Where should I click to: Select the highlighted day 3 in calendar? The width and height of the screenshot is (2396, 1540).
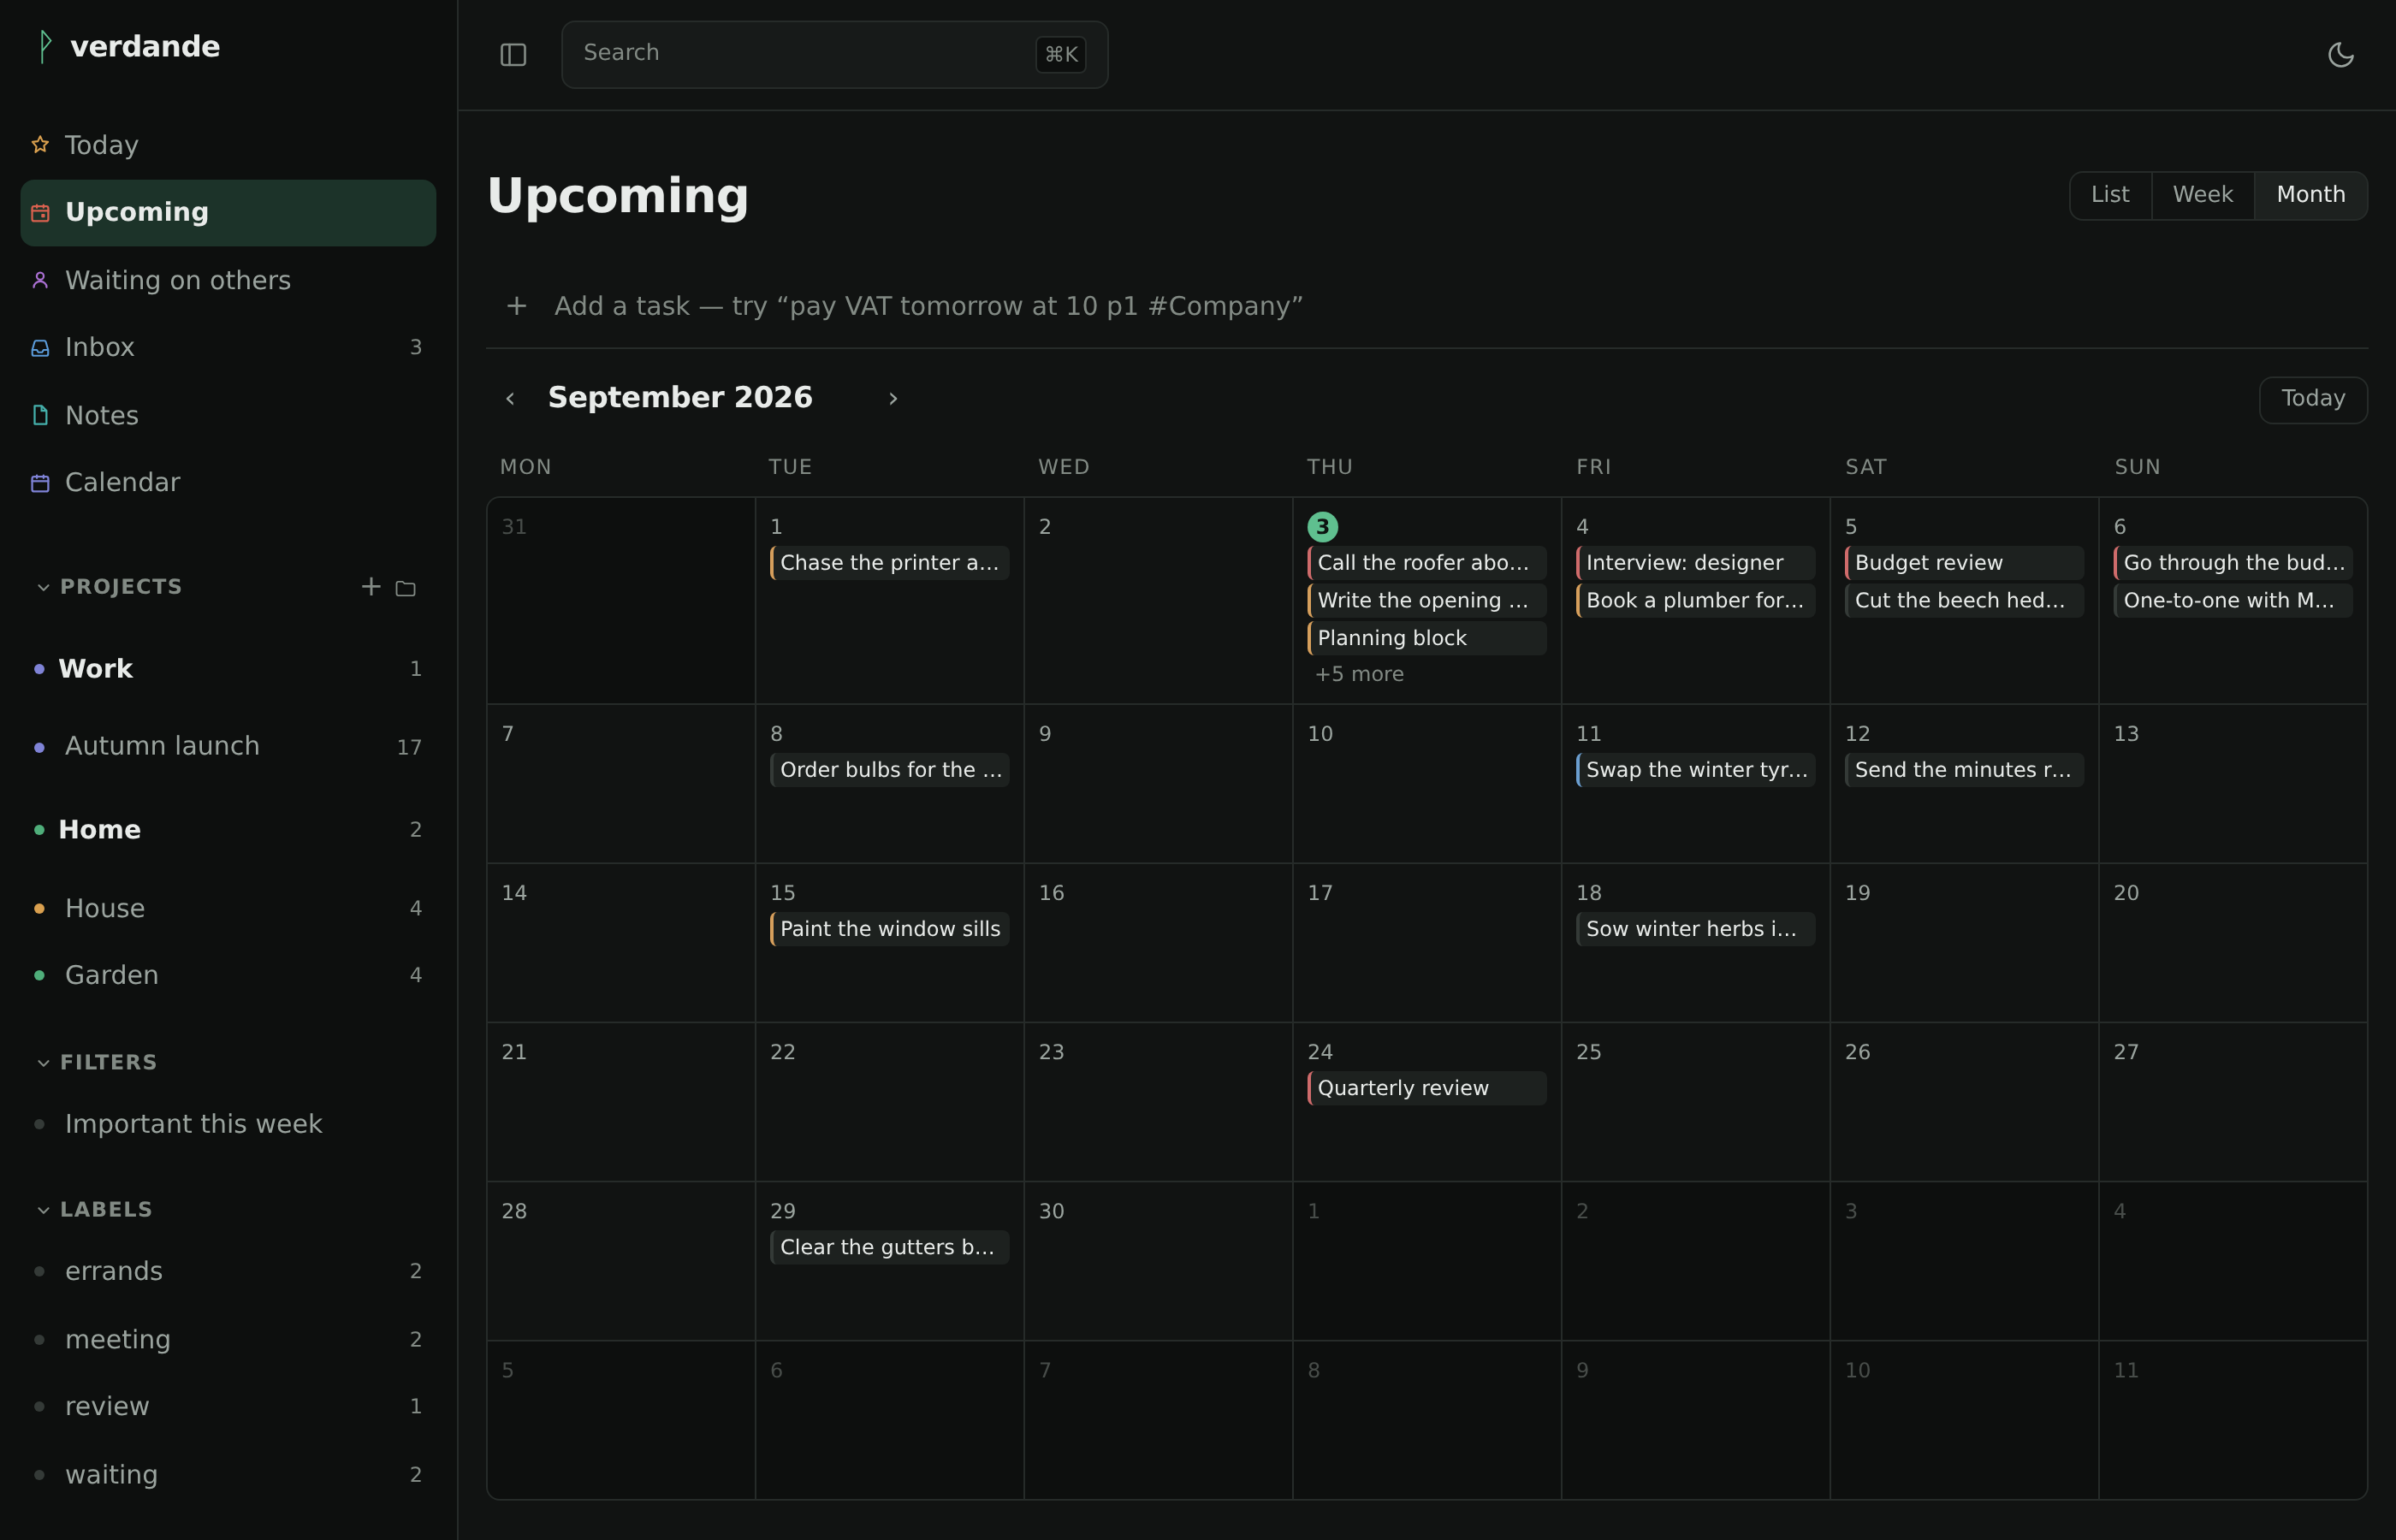click(x=1322, y=527)
